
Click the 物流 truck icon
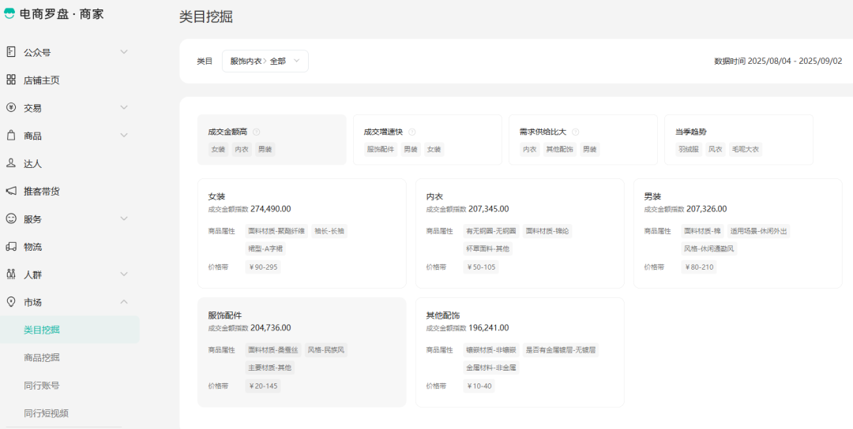click(x=11, y=247)
